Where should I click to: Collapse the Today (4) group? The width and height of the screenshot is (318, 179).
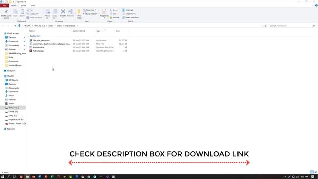[x=28, y=36]
